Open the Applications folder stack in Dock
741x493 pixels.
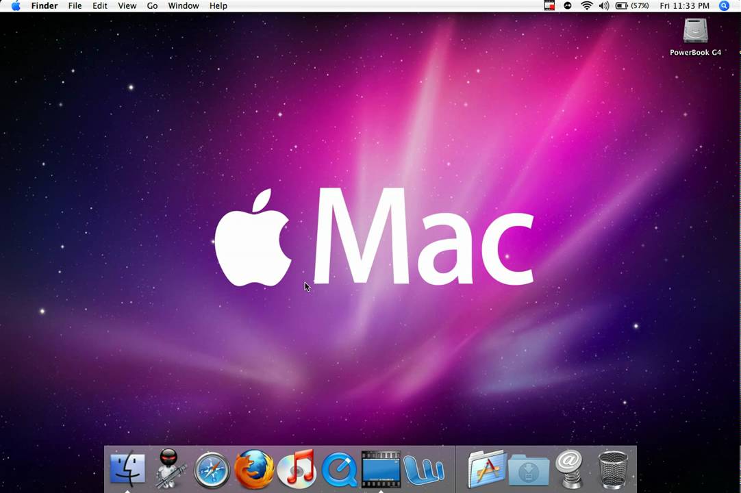pos(487,469)
